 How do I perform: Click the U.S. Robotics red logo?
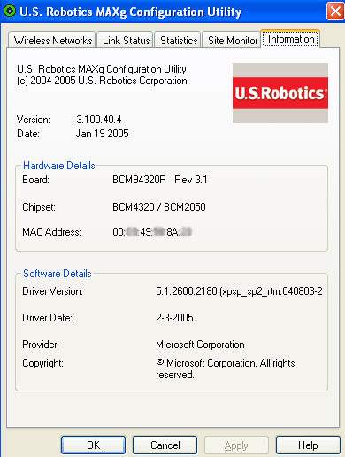(x=280, y=93)
